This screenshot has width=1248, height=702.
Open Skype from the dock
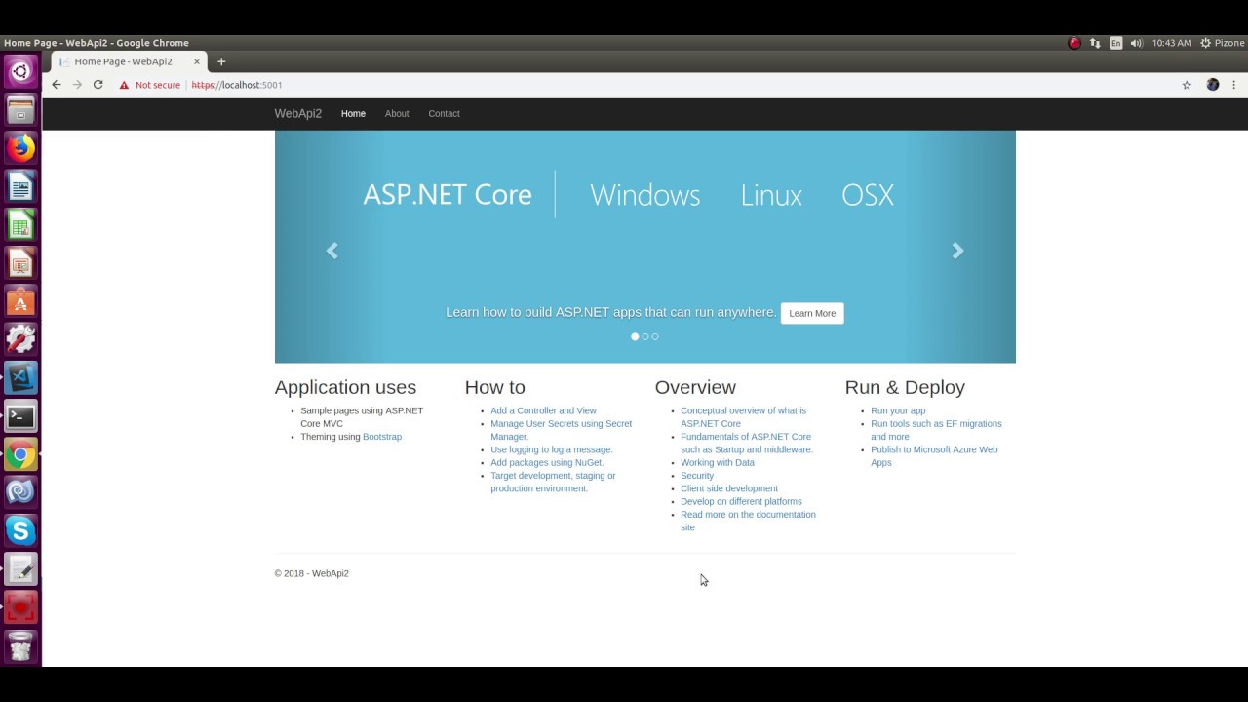20,531
